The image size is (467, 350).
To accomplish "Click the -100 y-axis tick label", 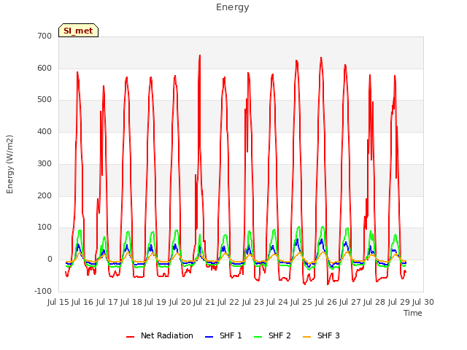I will (43, 292).
